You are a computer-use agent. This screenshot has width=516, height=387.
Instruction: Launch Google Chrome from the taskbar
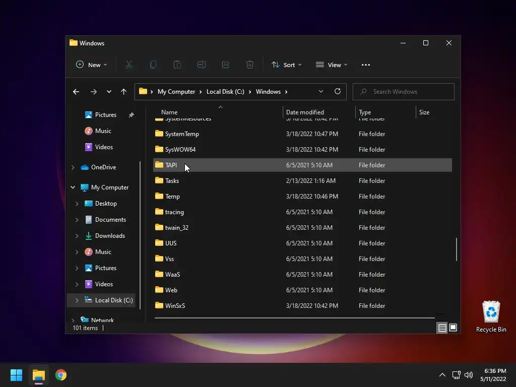pos(61,375)
